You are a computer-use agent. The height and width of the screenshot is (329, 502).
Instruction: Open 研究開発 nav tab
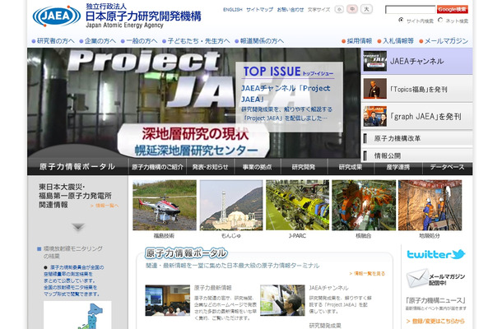[304, 167]
